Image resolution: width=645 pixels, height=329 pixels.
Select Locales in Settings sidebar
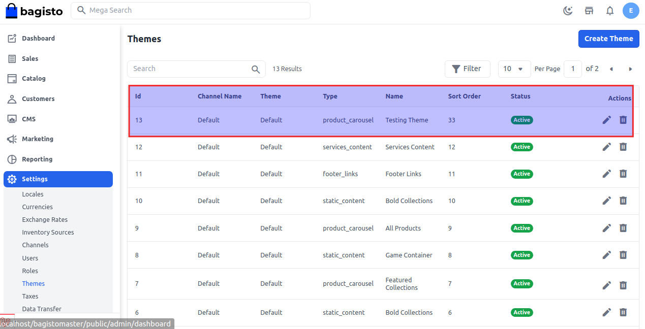(33, 194)
